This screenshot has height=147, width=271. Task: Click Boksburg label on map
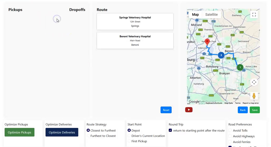(x=212, y=66)
